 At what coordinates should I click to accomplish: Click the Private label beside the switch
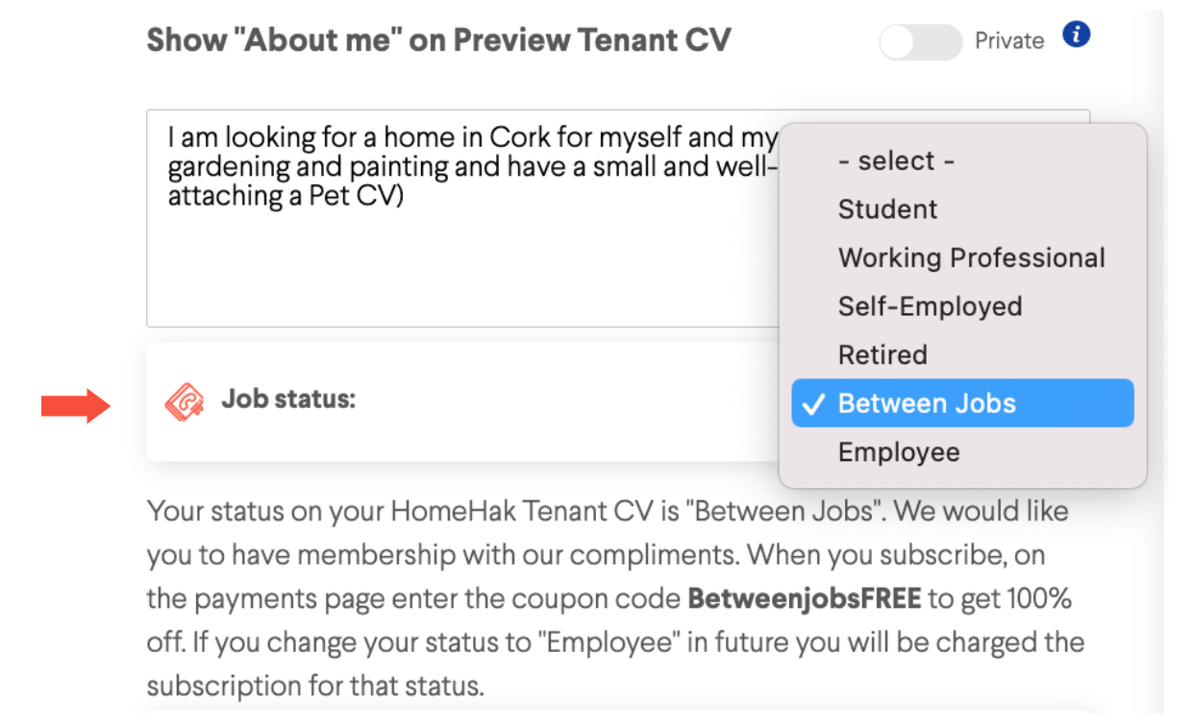click(1009, 41)
